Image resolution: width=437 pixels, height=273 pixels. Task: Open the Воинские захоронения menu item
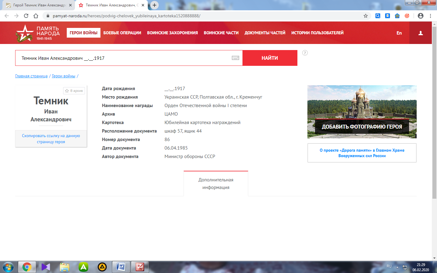pyautogui.click(x=172, y=33)
